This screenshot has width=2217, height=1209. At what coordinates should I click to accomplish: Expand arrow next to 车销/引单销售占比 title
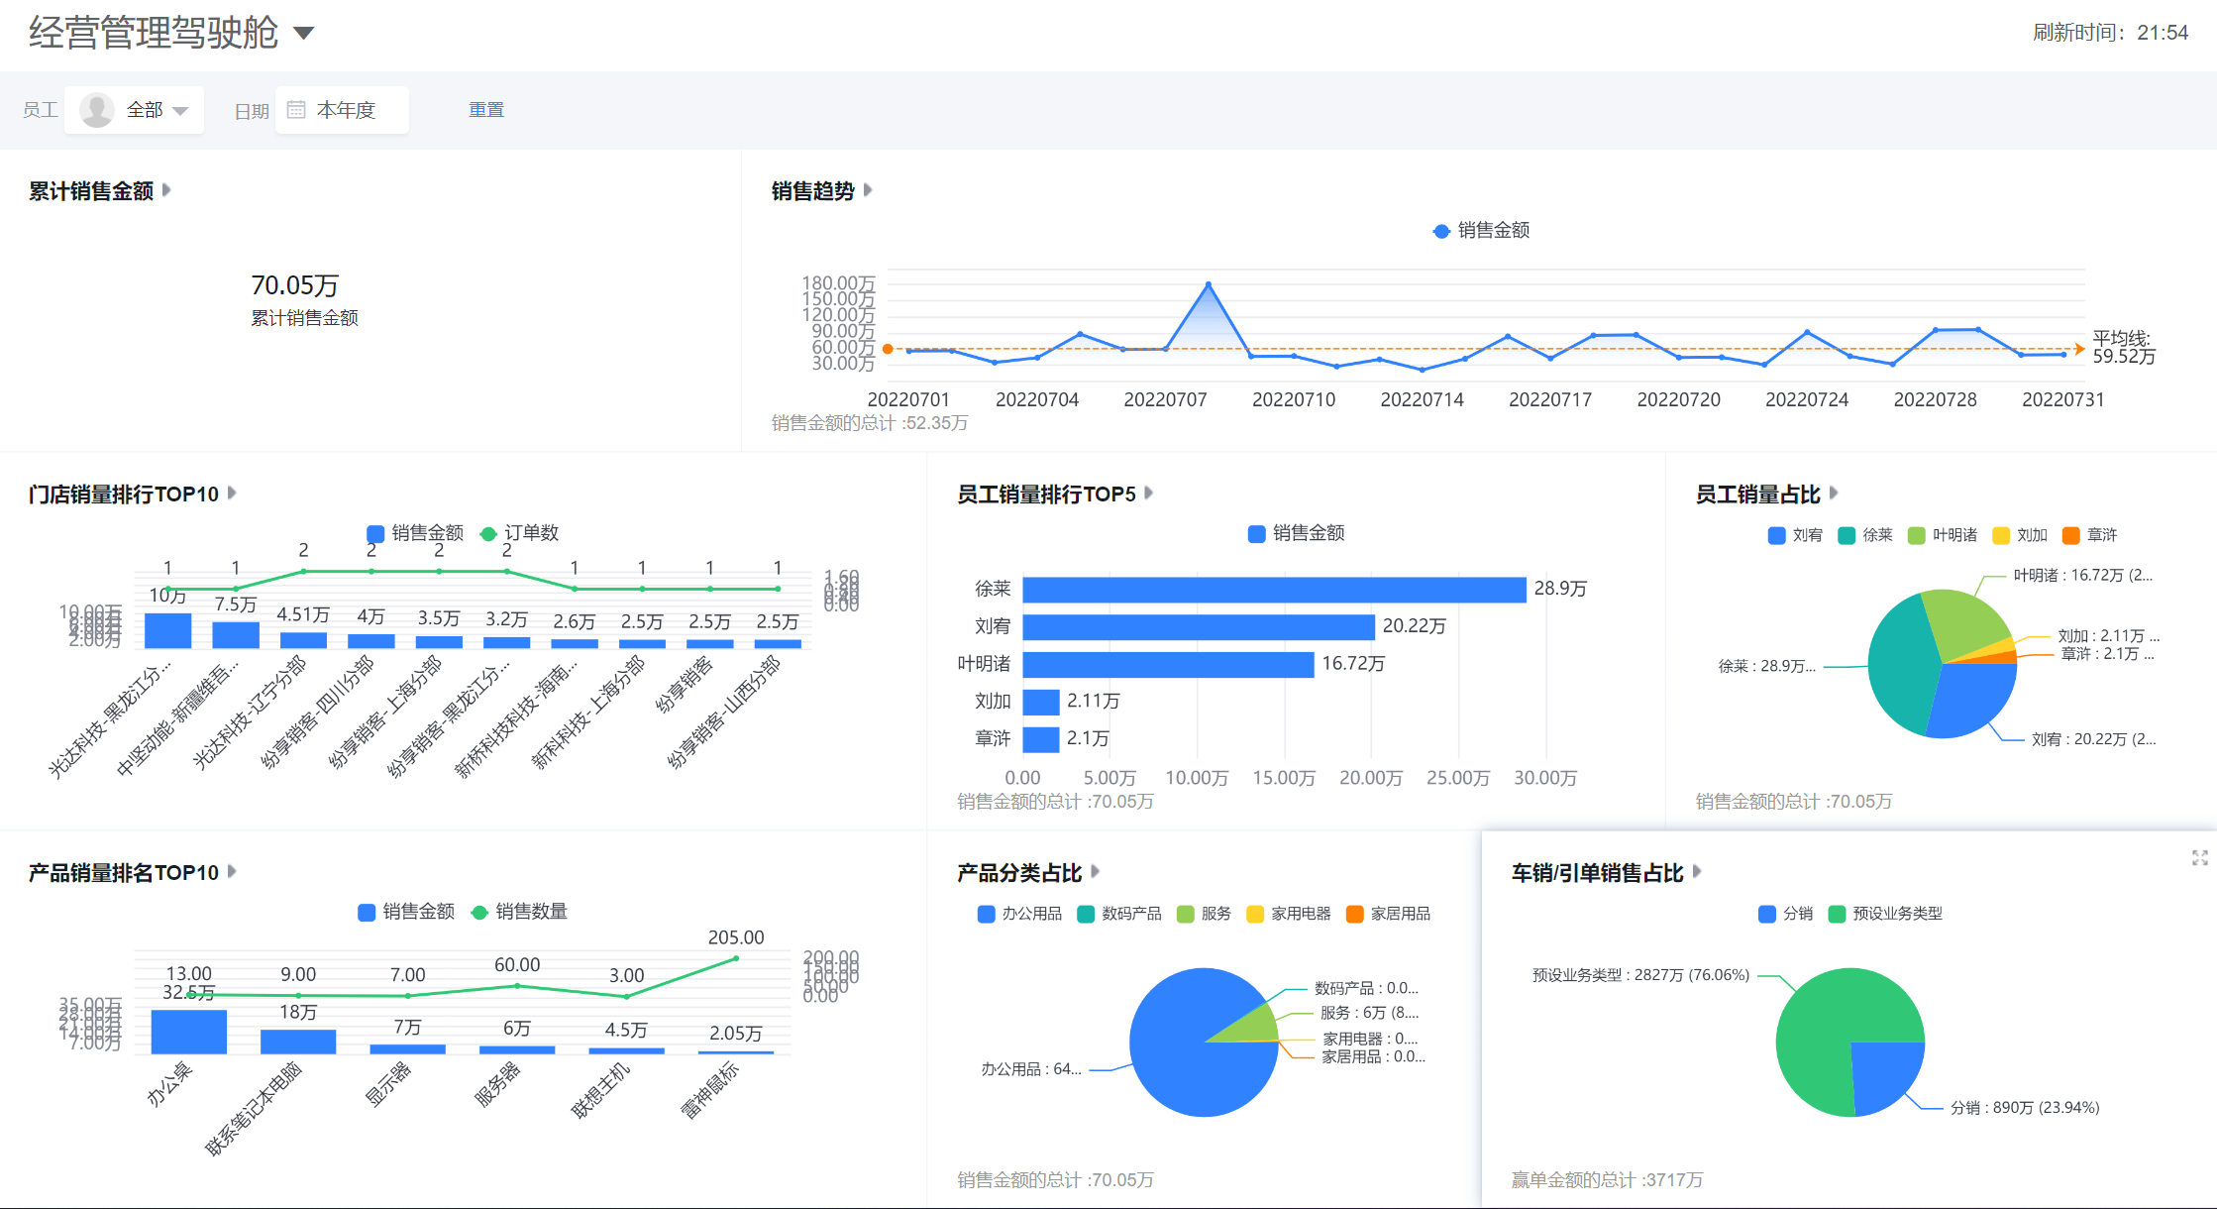(1697, 871)
